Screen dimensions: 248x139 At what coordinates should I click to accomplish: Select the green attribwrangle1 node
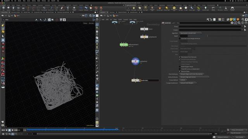pyautogui.click(x=124, y=45)
